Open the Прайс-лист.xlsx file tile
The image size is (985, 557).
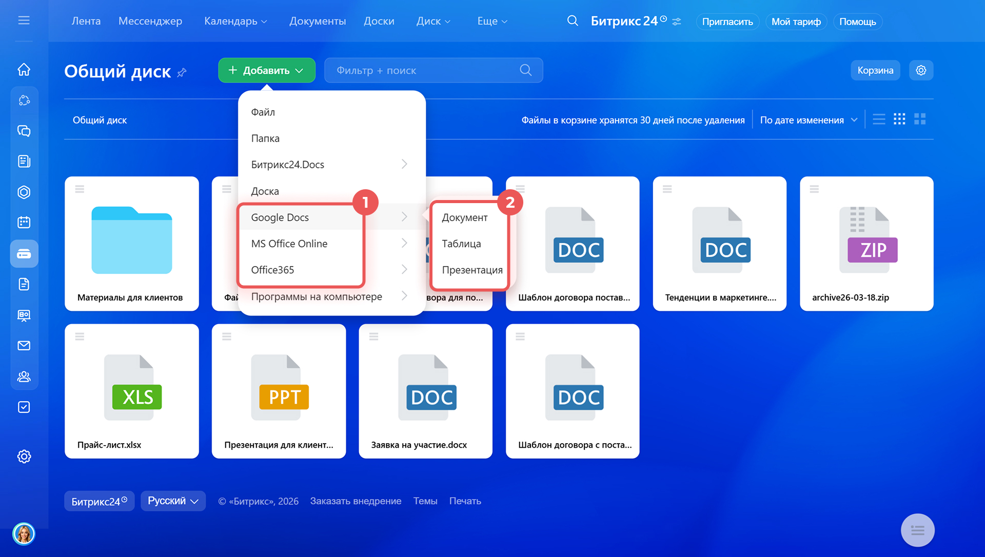(132, 391)
